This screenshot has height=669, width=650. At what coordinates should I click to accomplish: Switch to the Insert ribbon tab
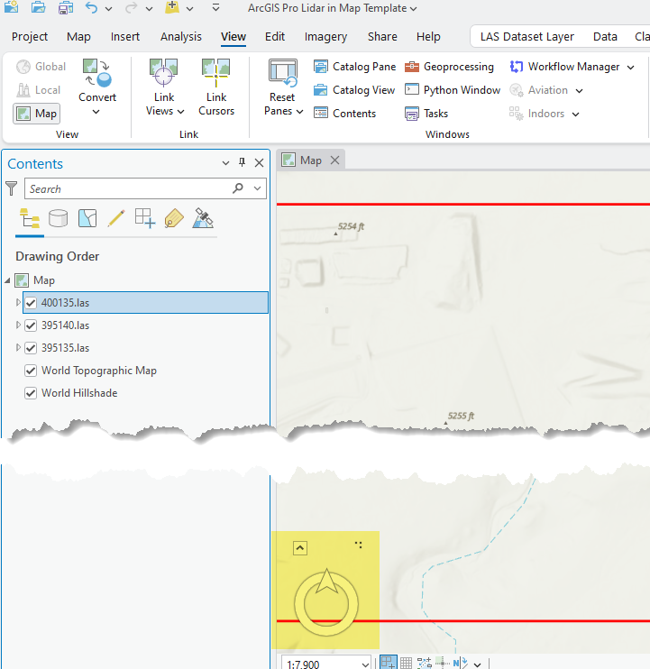pos(125,37)
